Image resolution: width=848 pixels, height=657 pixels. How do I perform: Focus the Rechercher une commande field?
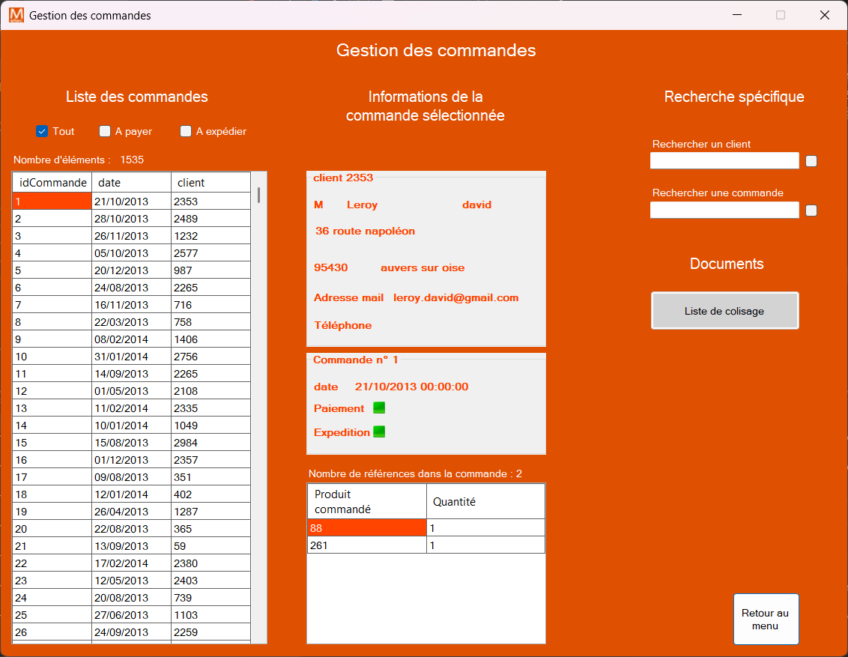pos(724,211)
